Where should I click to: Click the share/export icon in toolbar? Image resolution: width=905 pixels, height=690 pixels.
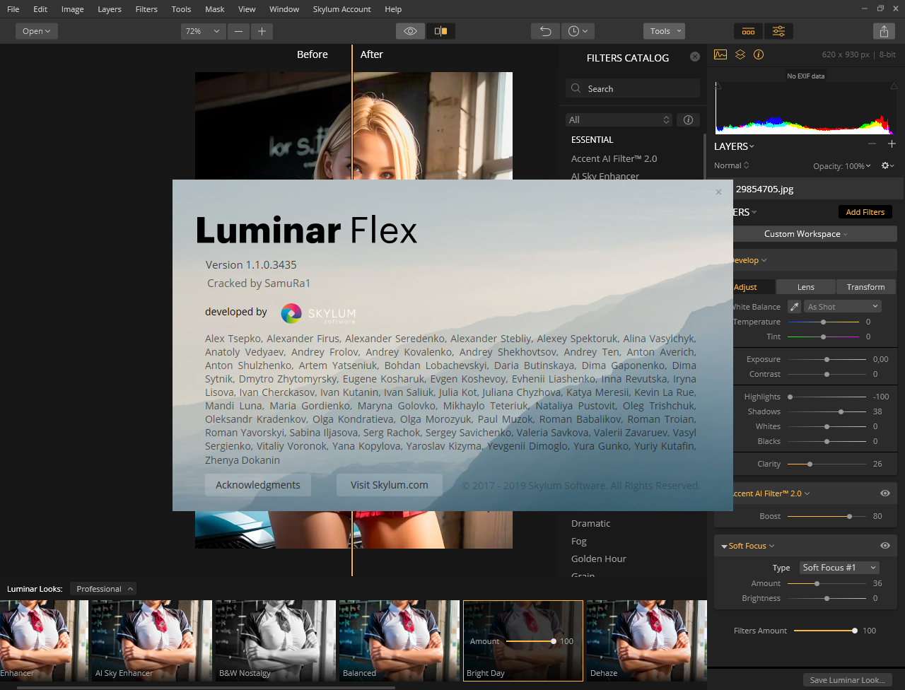[884, 31]
